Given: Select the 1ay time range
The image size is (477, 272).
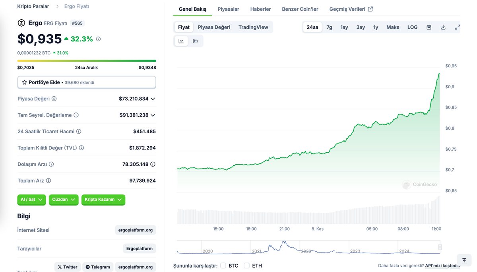Looking at the screenshot, I should (344, 27).
